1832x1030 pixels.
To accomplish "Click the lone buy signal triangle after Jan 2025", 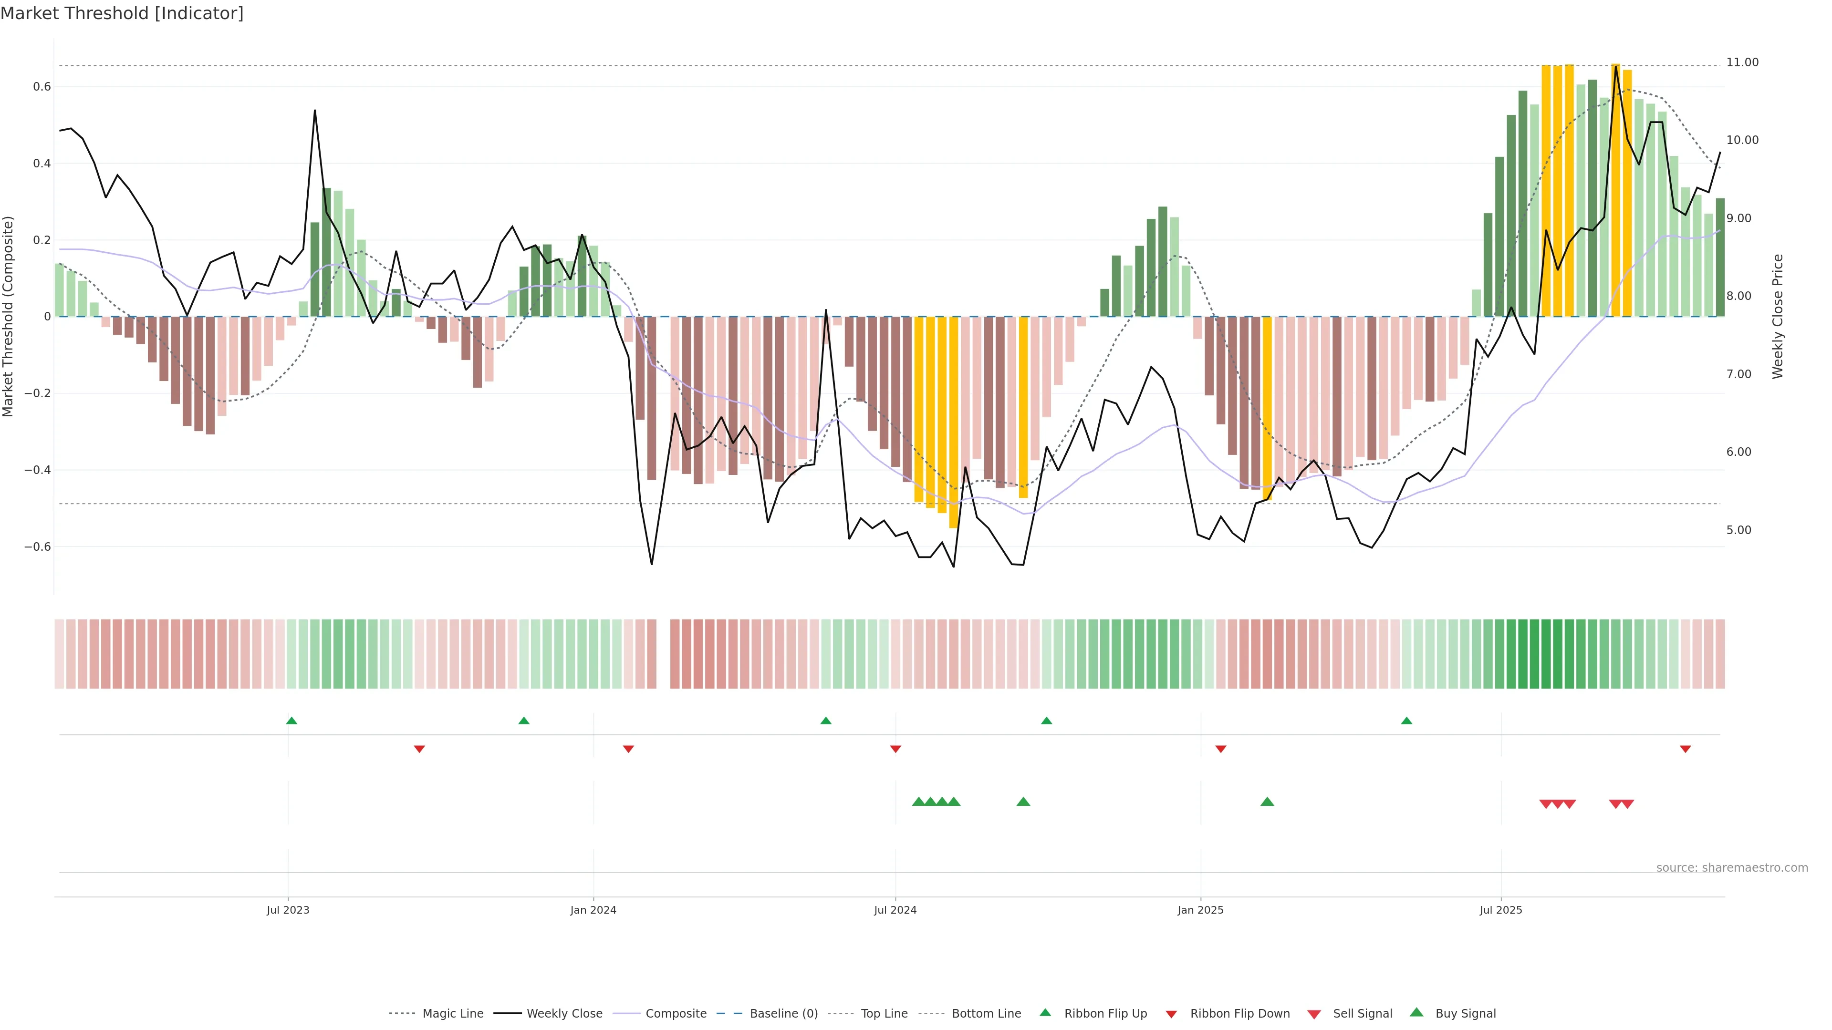I will point(1267,802).
